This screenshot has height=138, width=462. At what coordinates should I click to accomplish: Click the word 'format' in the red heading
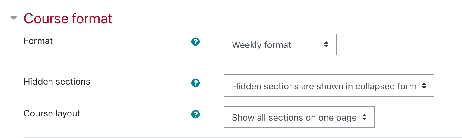(x=92, y=19)
